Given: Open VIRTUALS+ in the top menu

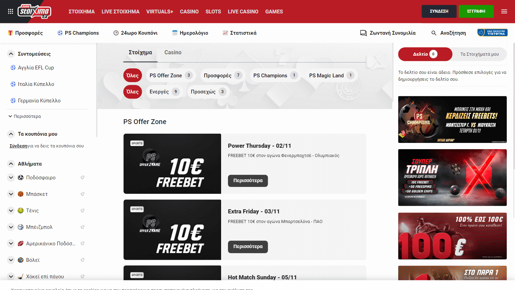Looking at the screenshot, I should pos(160,12).
